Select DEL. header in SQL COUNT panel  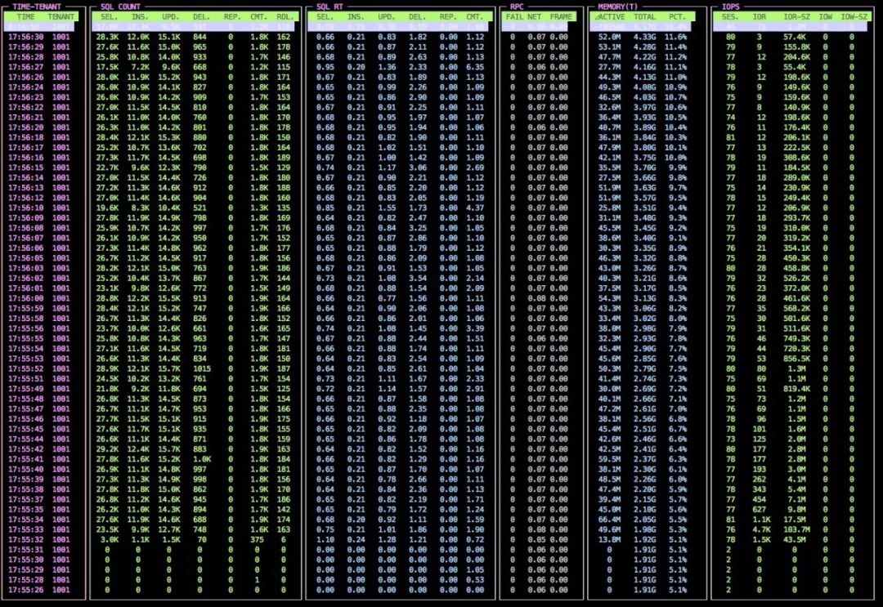(x=201, y=17)
